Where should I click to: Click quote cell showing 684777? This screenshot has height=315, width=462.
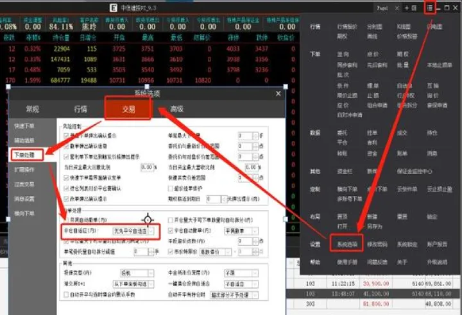click(x=60, y=80)
